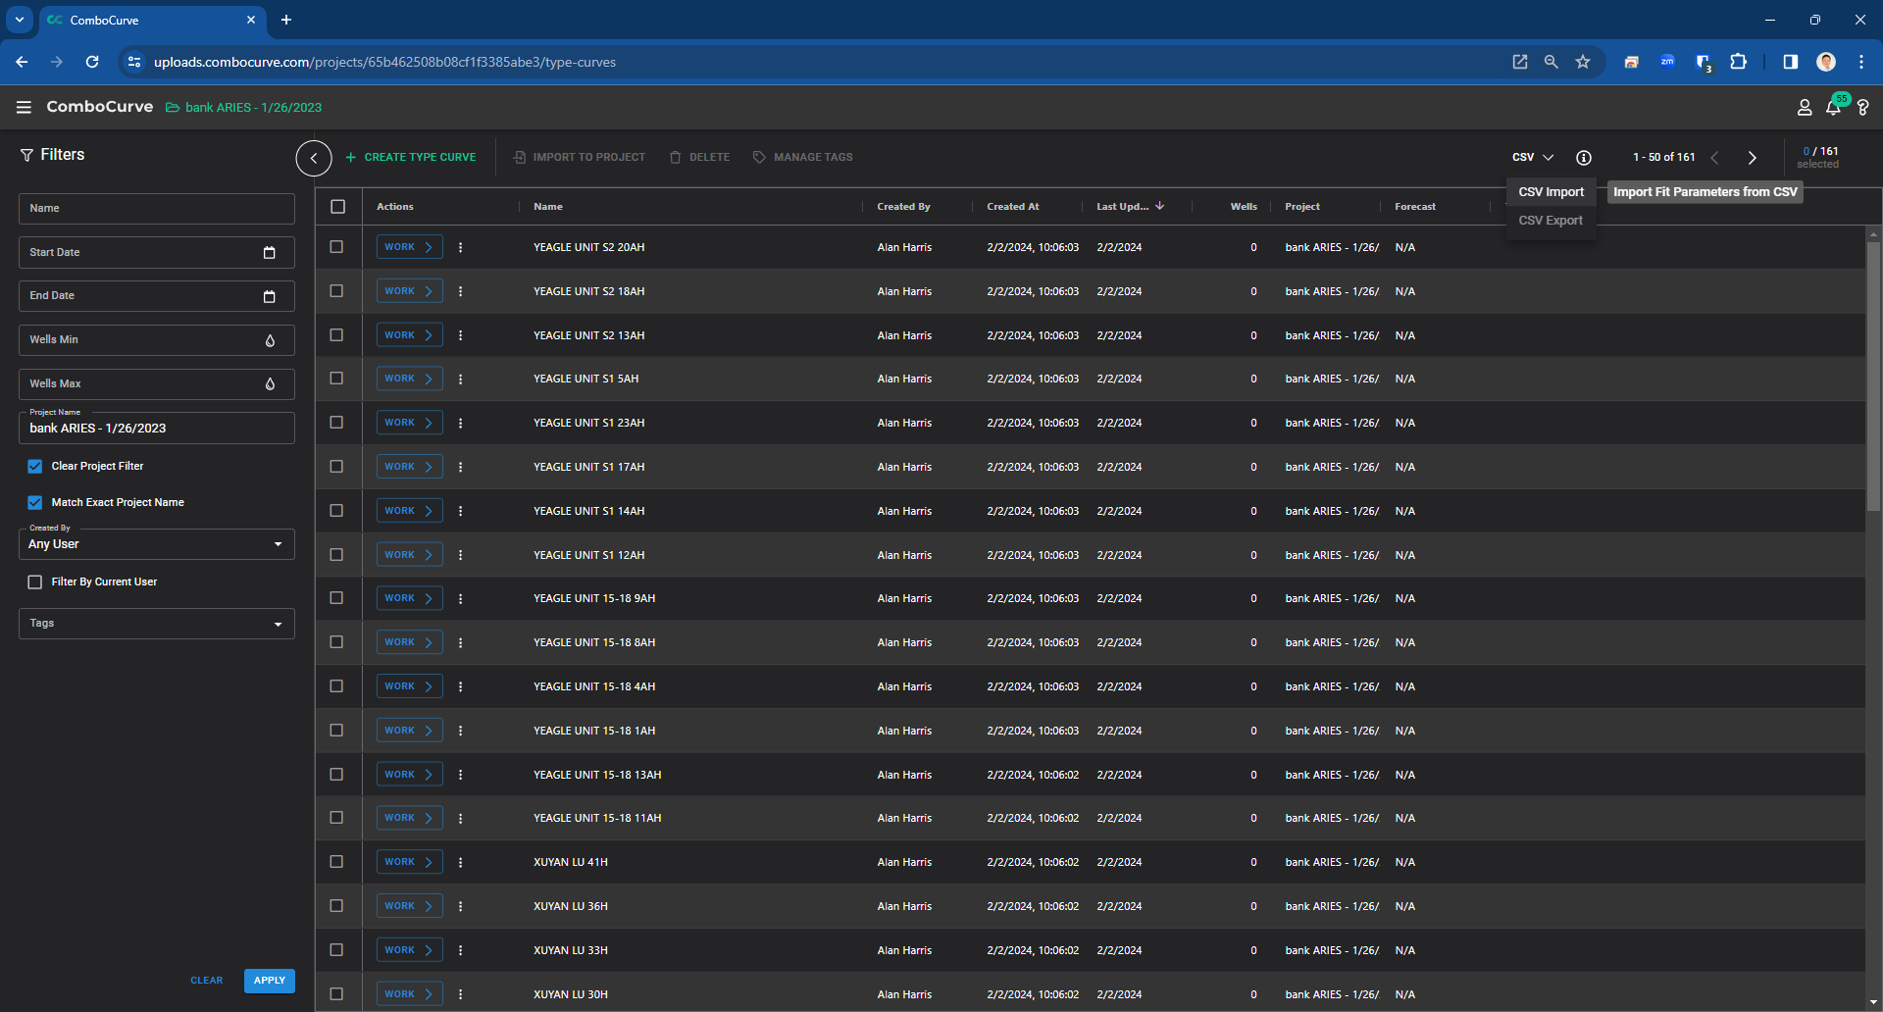Click the Filters funnel icon
Screen dimensions: 1883x1012
26,155
